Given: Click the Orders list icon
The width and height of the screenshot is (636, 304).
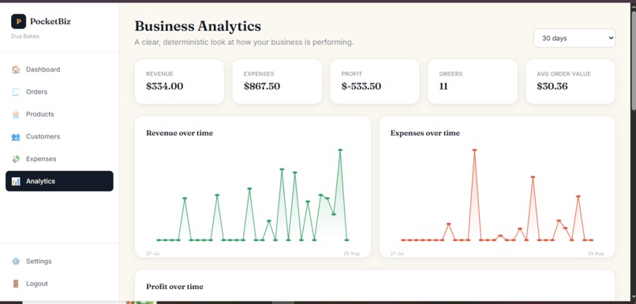Looking at the screenshot, I should point(16,92).
